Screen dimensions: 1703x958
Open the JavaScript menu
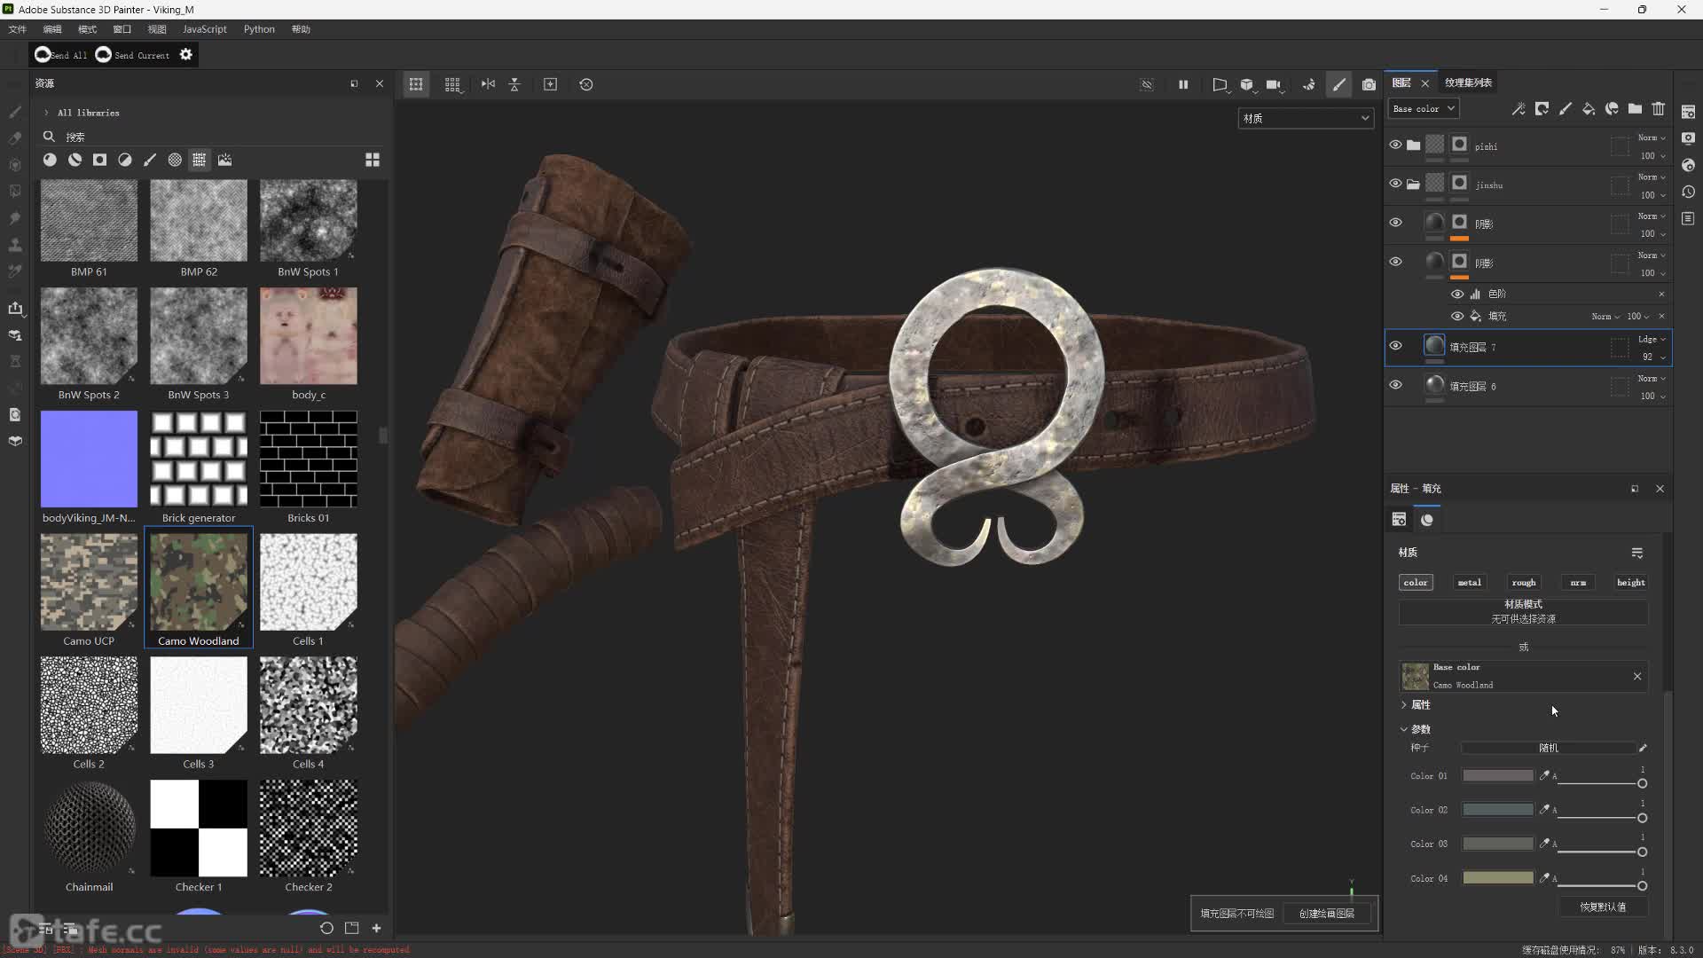point(205,29)
